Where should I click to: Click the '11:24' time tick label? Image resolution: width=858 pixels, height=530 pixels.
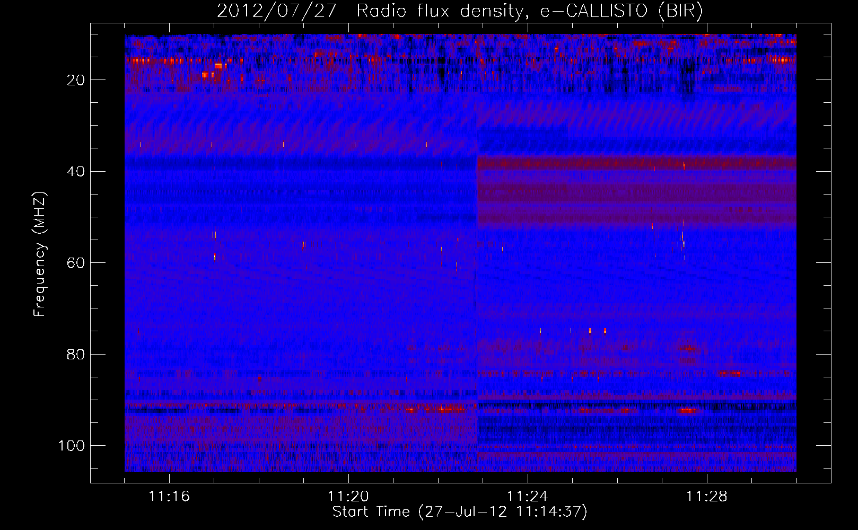[528, 497]
